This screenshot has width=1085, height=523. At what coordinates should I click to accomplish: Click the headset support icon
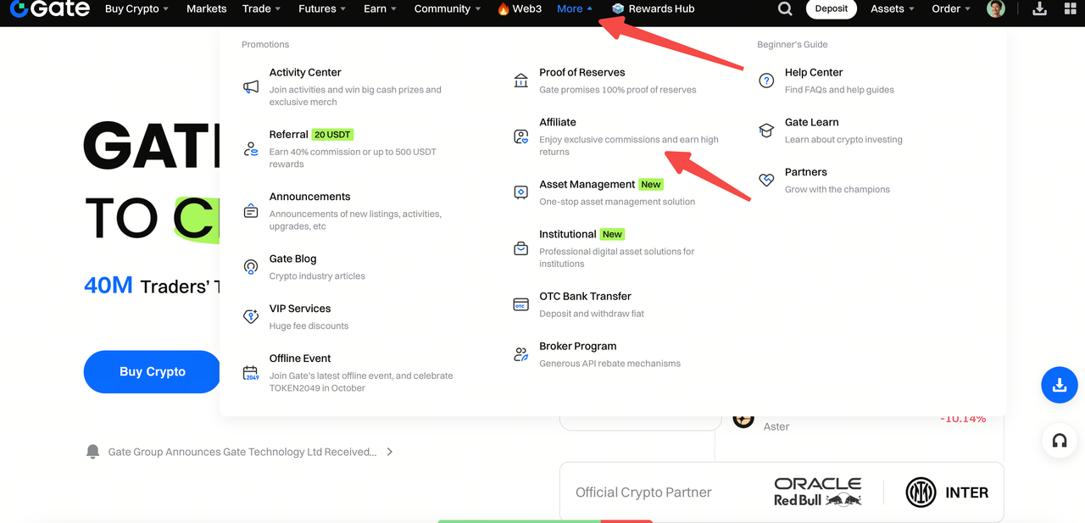pos(1059,441)
